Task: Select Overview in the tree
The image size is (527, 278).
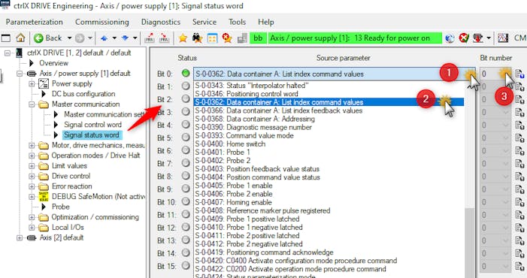Action: coord(53,63)
